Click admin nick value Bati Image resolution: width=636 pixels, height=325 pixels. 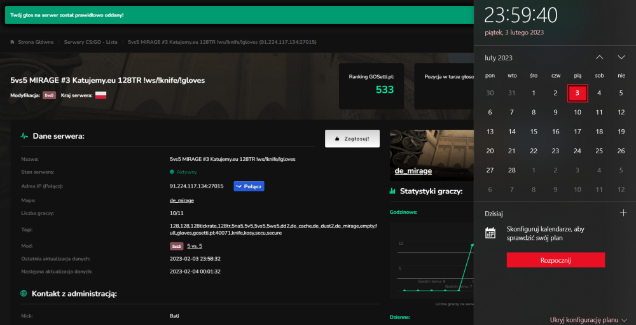pyautogui.click(x=174, y=316)
